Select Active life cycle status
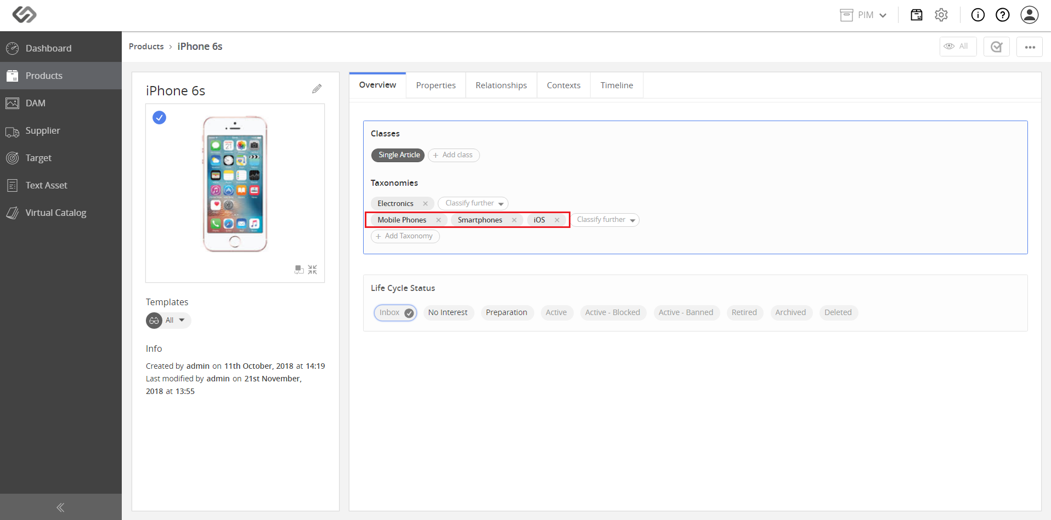Viewport: 1051px width, 520px height. point(556,313)
